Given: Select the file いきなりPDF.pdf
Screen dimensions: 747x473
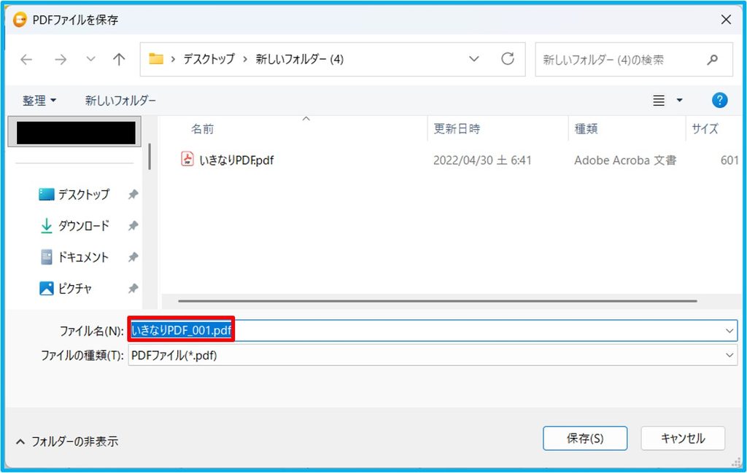Looking at the screenshot, I should tap(236, 160).
